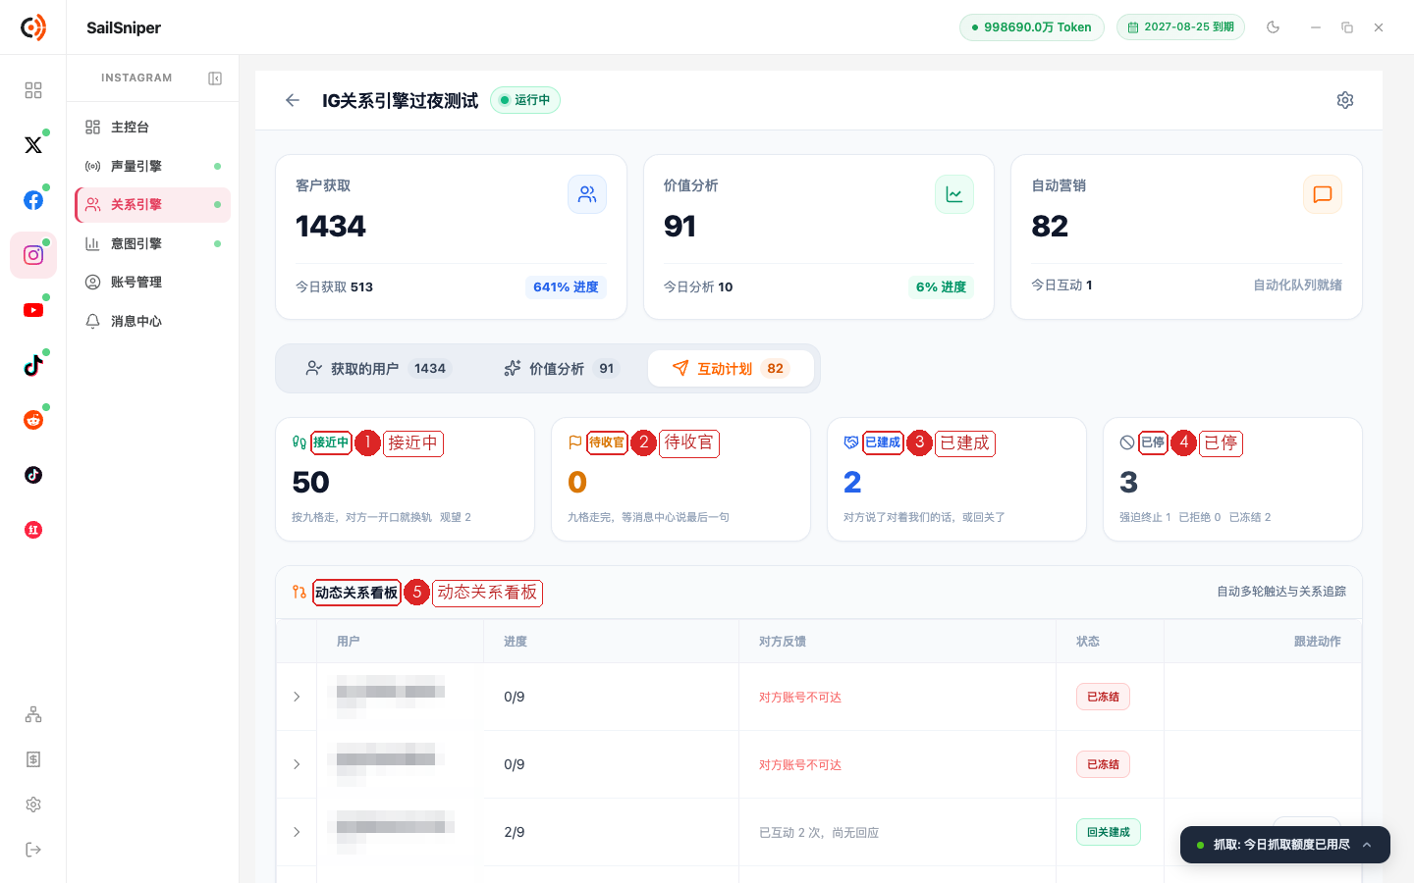This screenshot has width=1414, height=883.
Task: Click the 用户 column header
Action: click(x=348, y=641)
